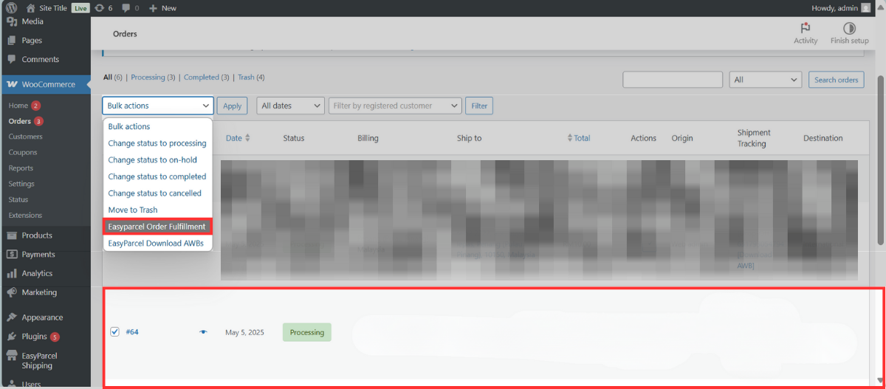Open the Reports submenu item
The height and width of the screenshot is (389, 886).
(21, 168)
